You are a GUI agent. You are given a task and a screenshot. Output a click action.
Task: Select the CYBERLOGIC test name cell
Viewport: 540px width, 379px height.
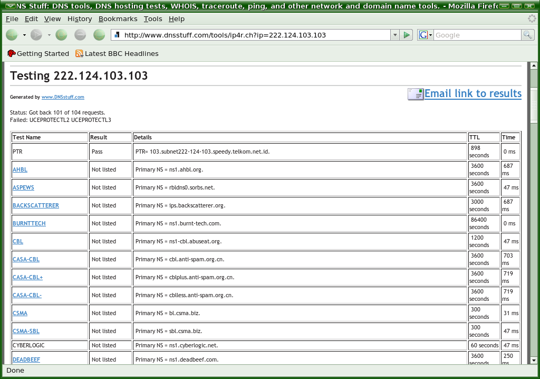(50, 345)
